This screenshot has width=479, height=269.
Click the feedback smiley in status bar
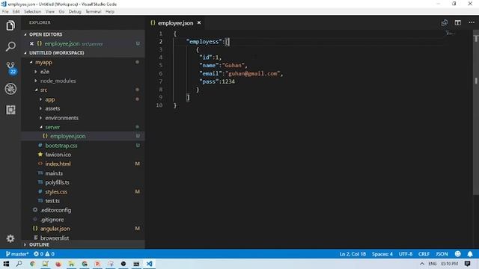point(457,254)
